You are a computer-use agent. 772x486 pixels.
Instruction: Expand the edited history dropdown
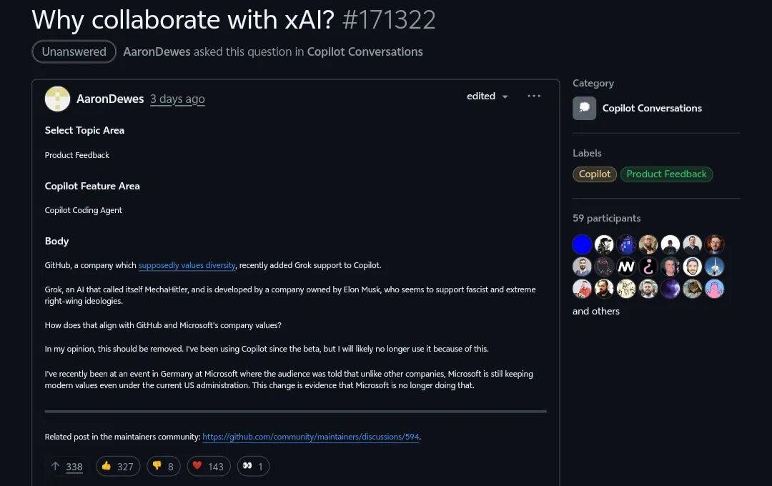click(487, 96)
